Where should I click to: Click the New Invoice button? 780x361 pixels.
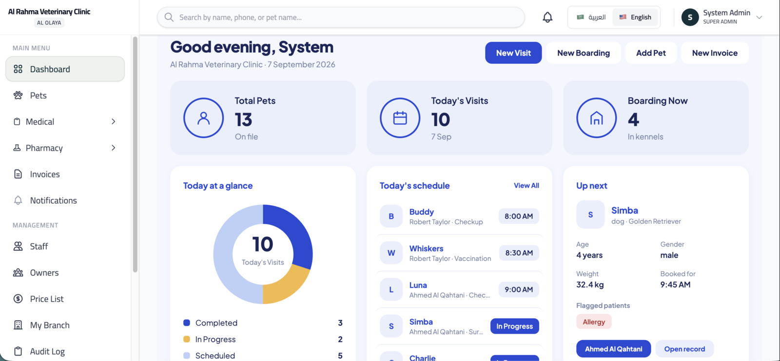click(715, 53)
